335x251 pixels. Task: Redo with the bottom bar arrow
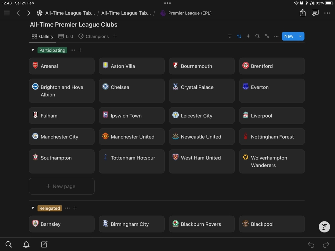[326, 245]
